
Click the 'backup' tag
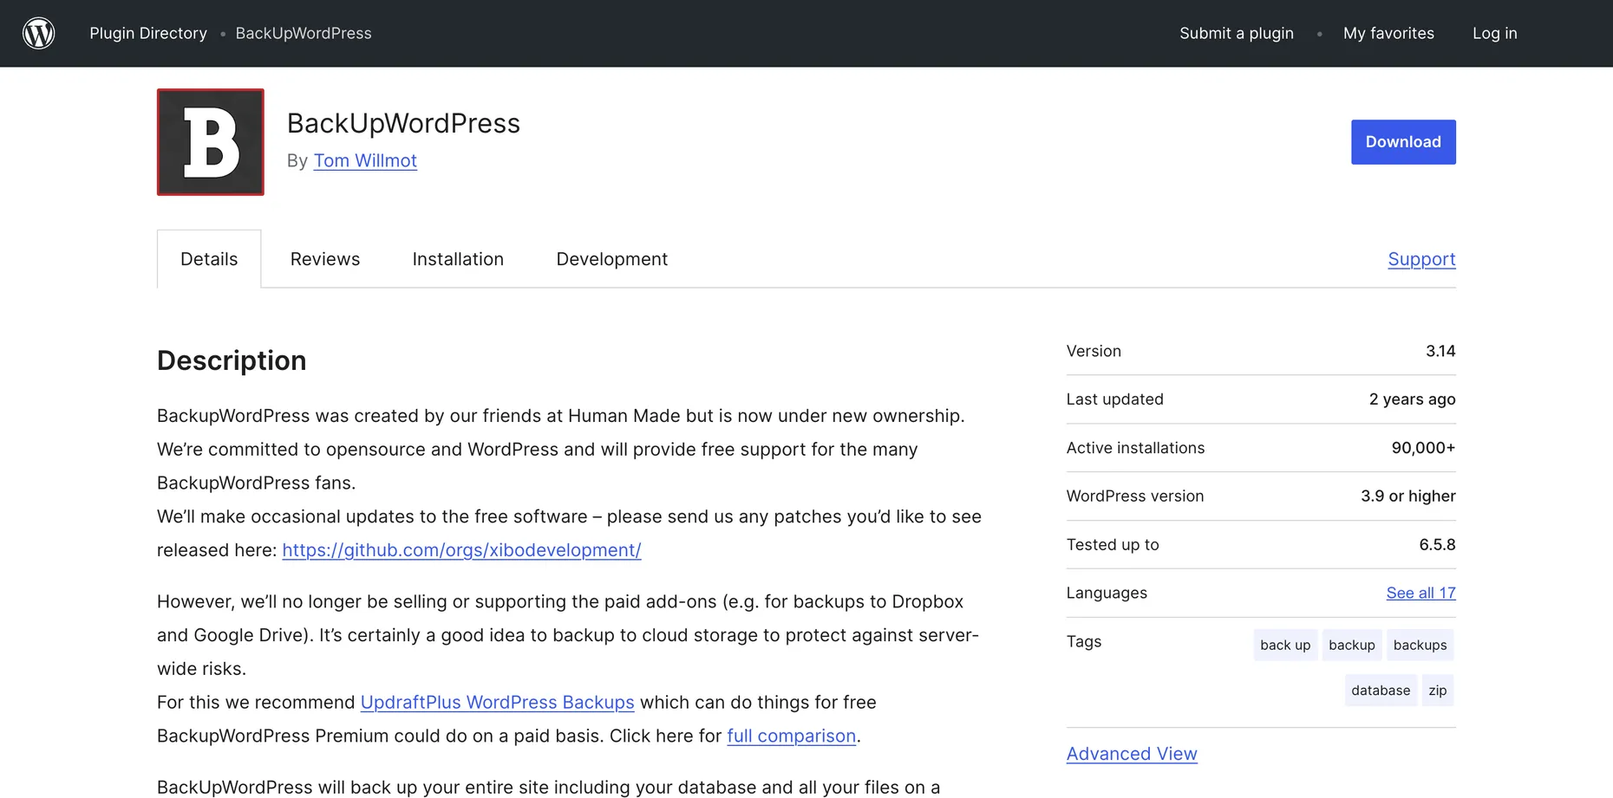tap(1351, 645)
